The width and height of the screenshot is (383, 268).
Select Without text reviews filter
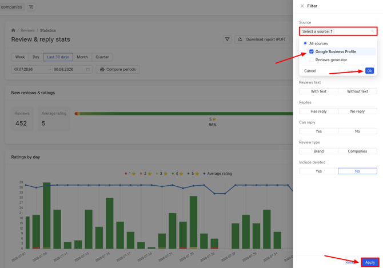(x=357, y=91)
